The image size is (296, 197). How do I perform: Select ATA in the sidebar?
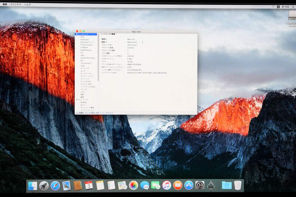point(82,37)
